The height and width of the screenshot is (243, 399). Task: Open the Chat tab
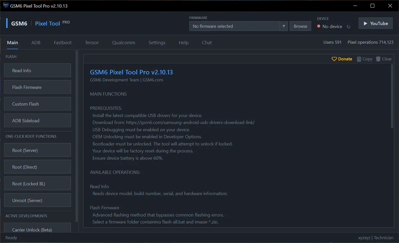tap(207, 43)
